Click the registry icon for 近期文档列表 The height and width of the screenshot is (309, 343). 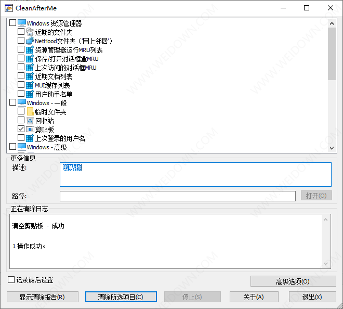(30, 76)
